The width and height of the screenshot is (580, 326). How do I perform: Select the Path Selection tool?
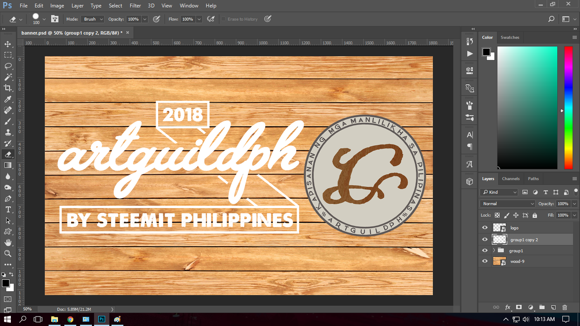pyautogui.click(x=8, y=221)
